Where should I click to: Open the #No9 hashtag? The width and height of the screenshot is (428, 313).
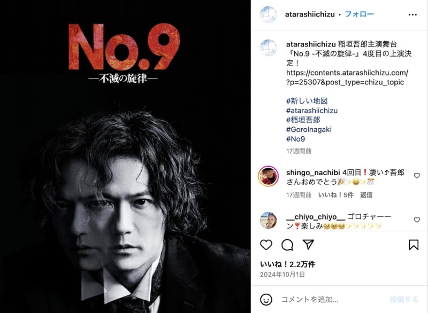tap(295, 139)
